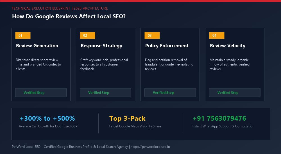Screen dimensions: 281x154
Task: Click Verified Step under Policy Enforcement
Action: 170,93
